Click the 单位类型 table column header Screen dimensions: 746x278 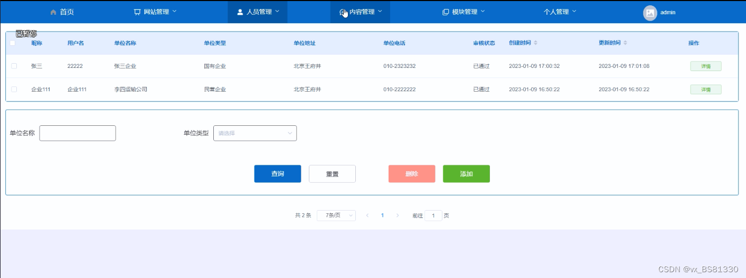[x=215, y=43]
